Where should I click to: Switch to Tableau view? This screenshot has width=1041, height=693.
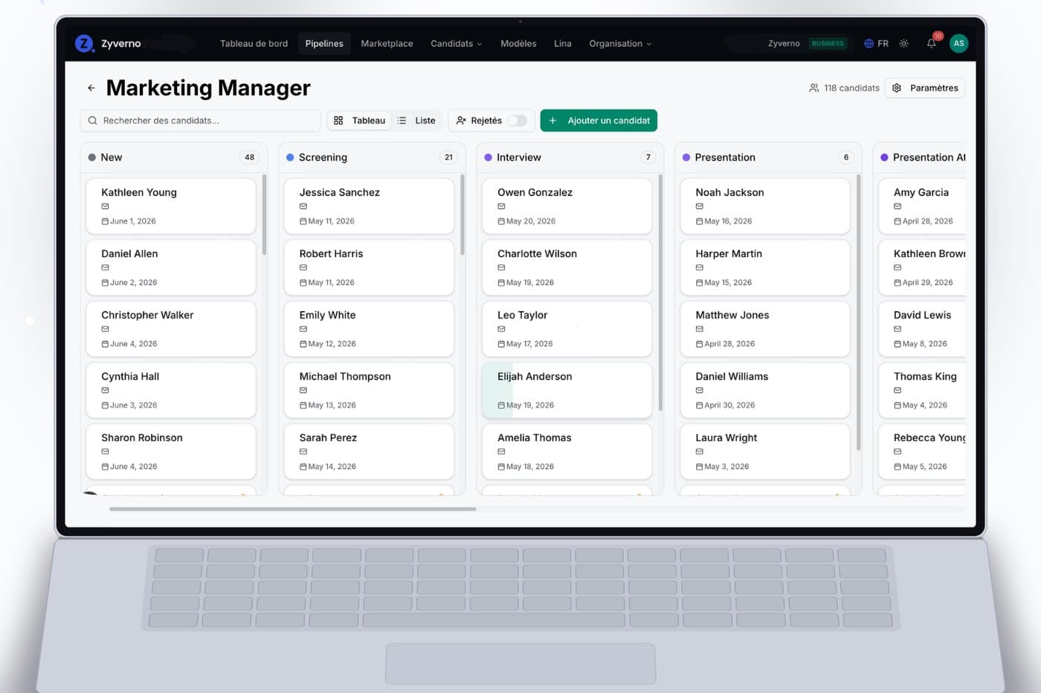click(x=360, y=120)
